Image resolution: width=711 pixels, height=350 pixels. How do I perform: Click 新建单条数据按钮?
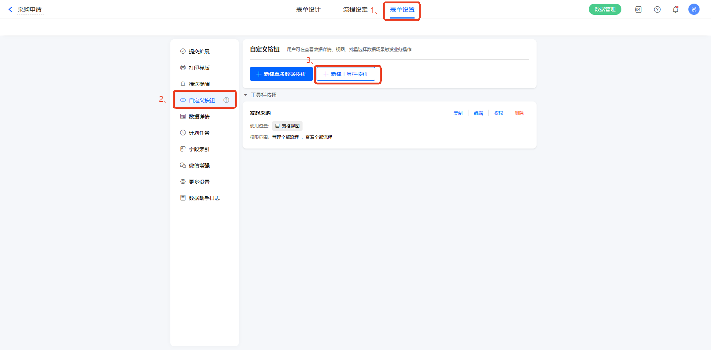281,74
